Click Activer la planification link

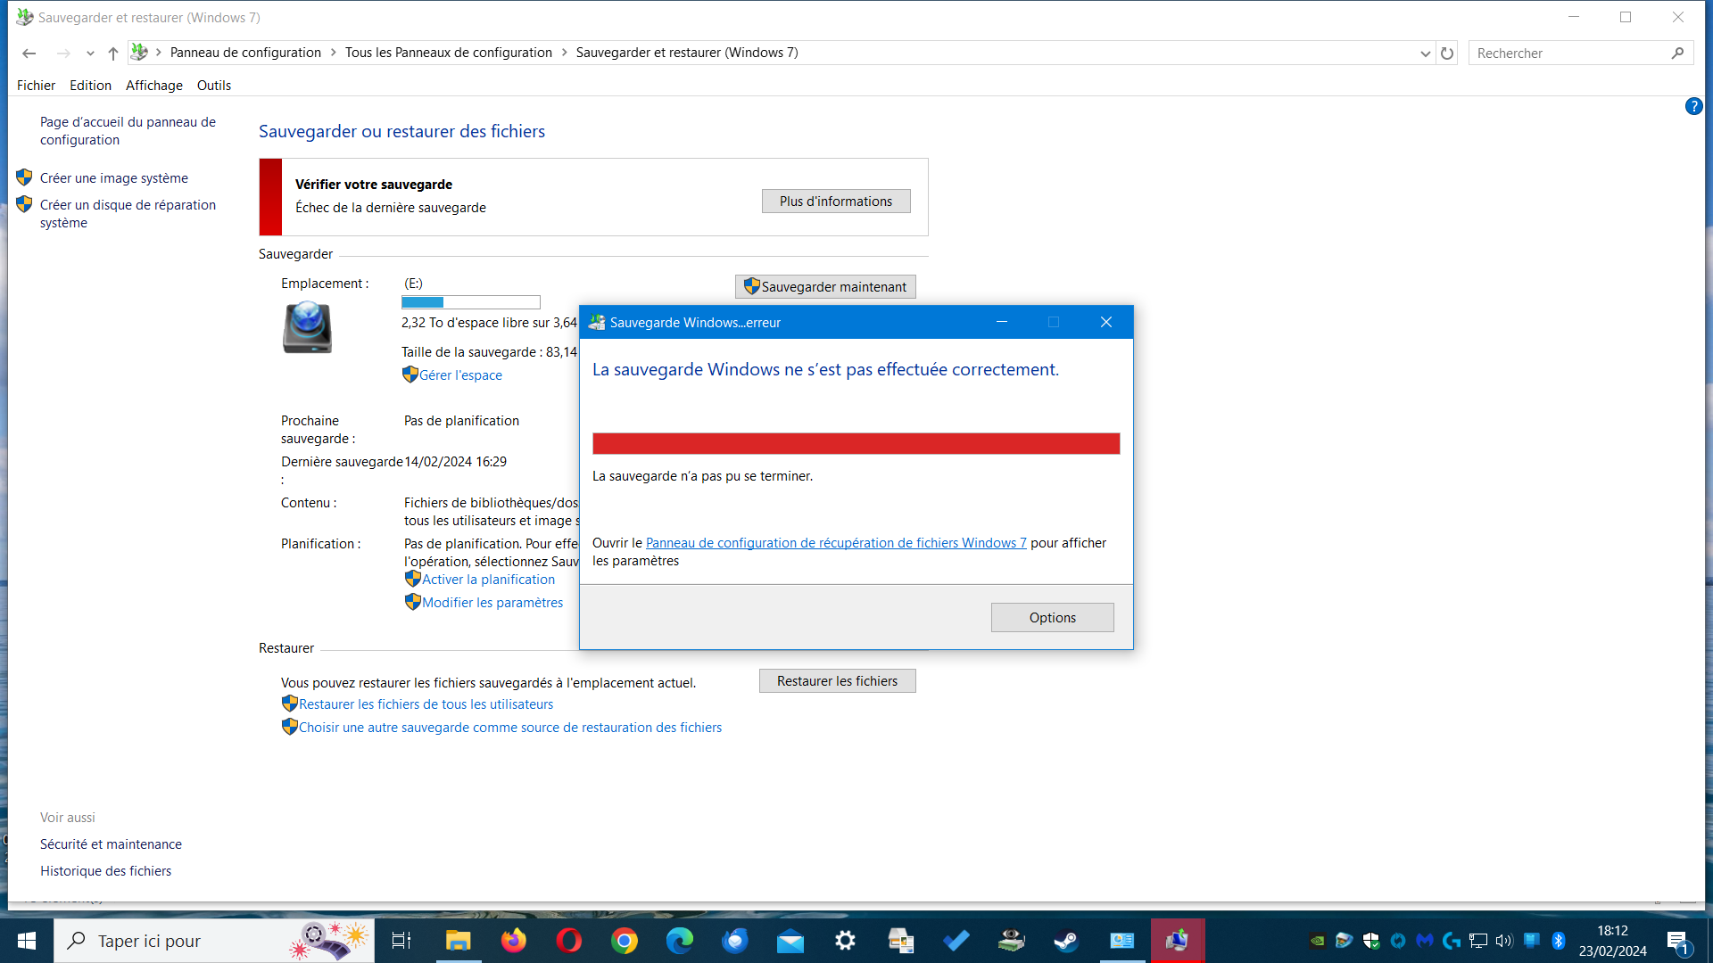[x=488, y=580]
